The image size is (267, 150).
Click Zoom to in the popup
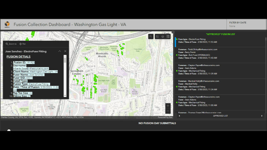[x=11, y=44]
